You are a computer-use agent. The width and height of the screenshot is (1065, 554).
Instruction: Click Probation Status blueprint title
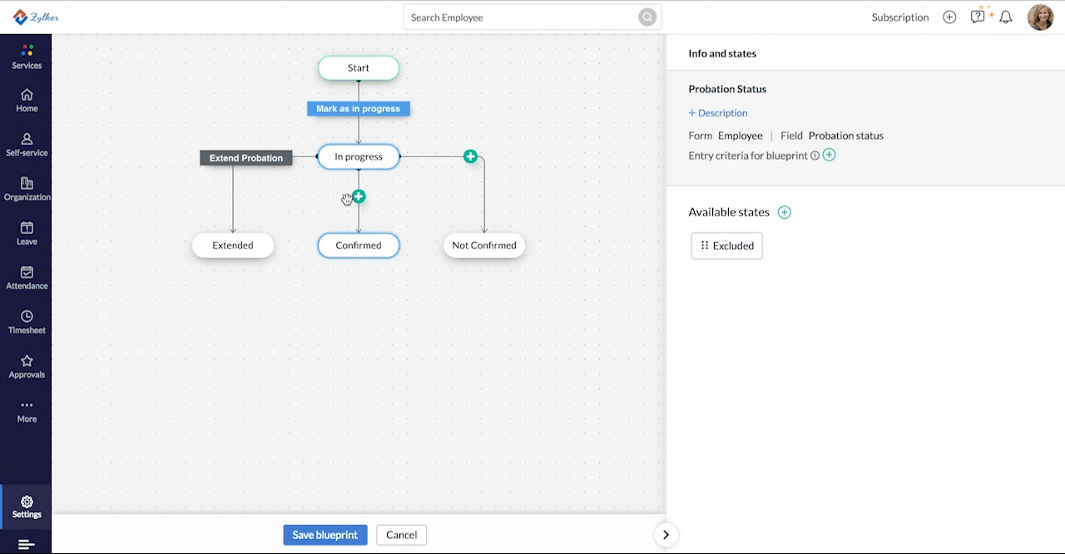click(727, 89)
